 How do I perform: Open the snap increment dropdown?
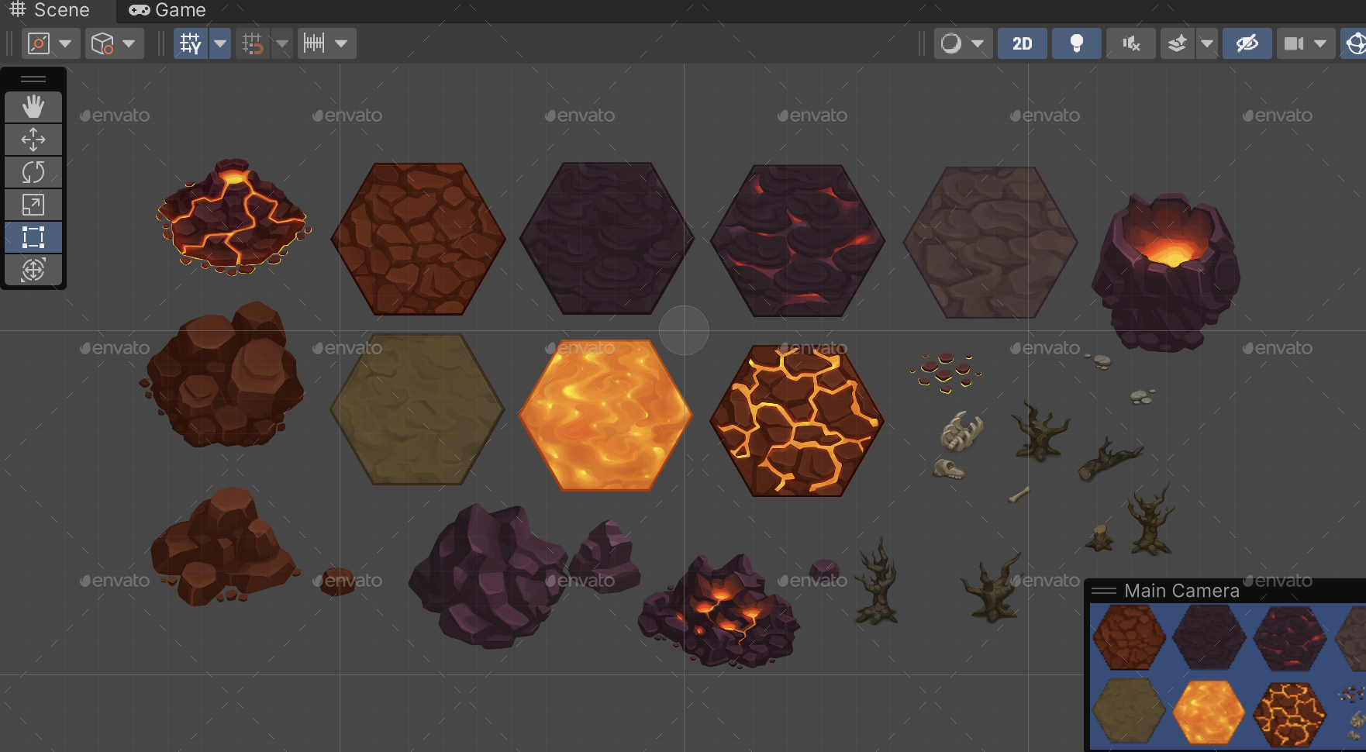click(x=342, y=43)
